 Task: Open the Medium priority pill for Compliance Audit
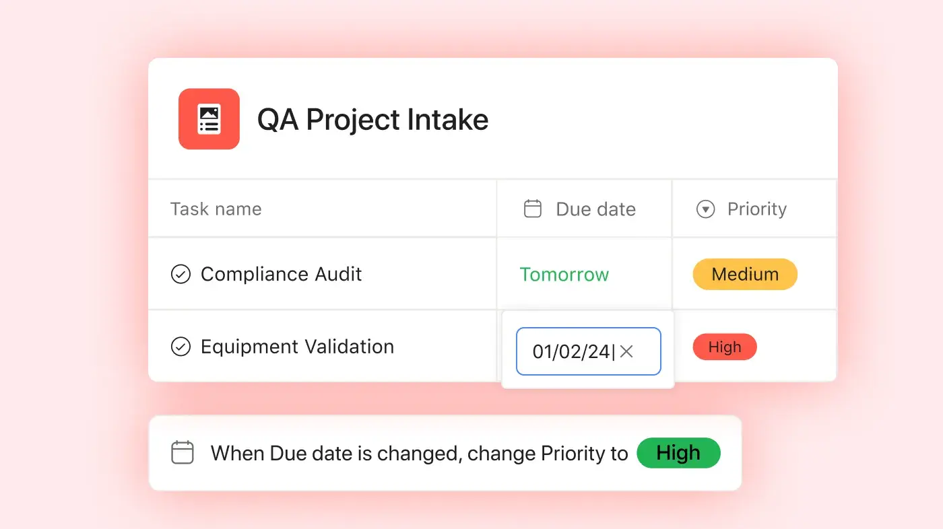point(745,275)
